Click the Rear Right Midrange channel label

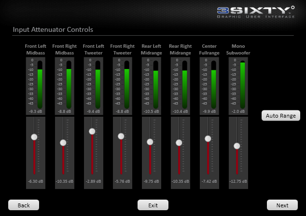(x=181, y=50)
